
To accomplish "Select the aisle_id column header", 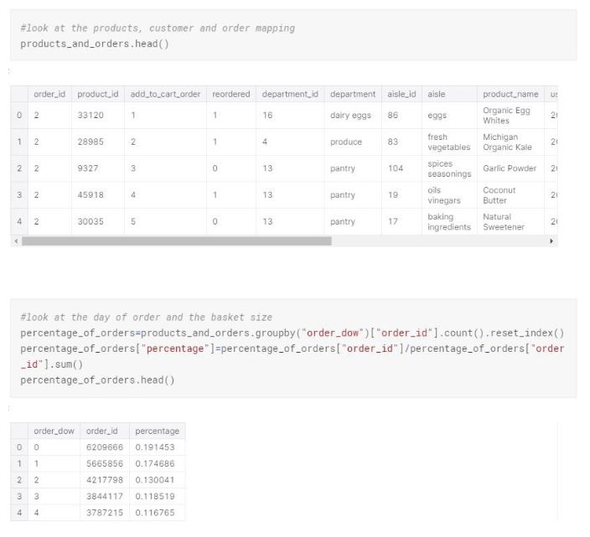I will (401, 94).
